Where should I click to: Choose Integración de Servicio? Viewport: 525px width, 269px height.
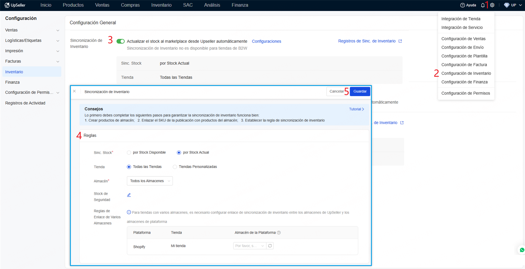462,27
